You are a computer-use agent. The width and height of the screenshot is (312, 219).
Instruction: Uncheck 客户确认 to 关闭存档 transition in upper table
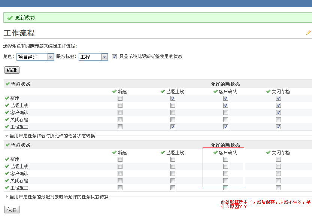(x=278, y=113)
